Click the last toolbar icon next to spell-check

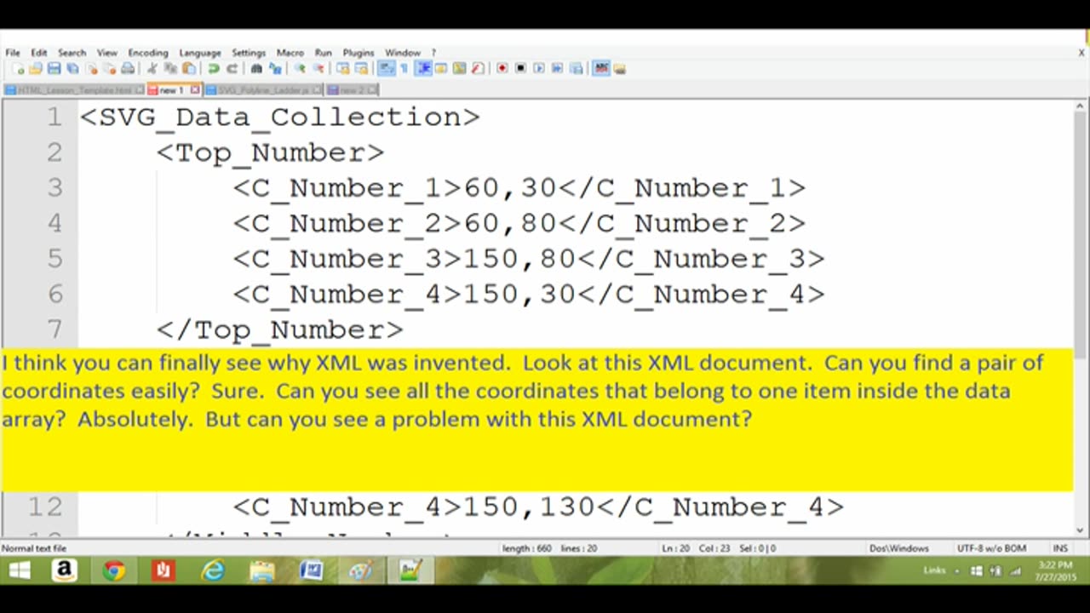[620, 69]
